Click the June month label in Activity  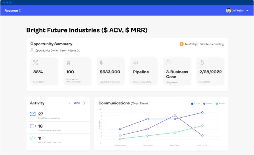pyautogui.click(x=77, y=103)
